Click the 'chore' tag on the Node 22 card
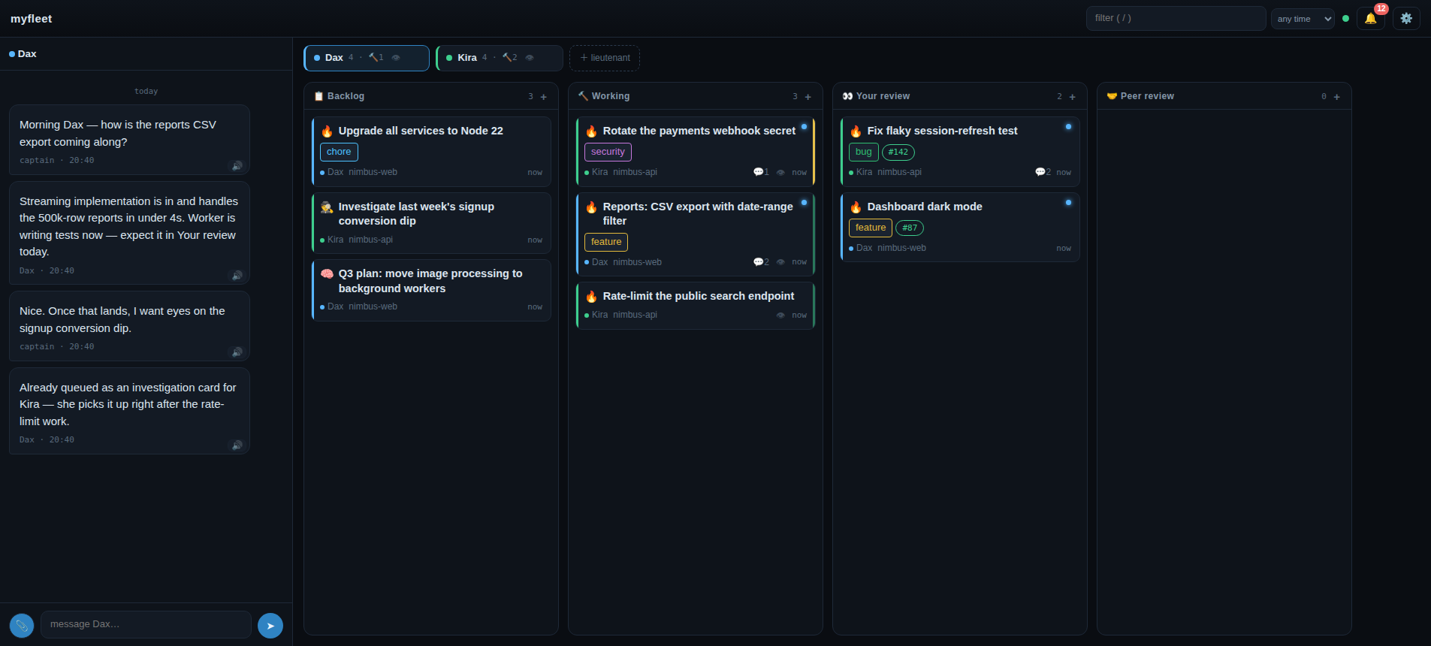This screenshot has height=646, width=1431. pyautogui.click(x=339, y=152)
